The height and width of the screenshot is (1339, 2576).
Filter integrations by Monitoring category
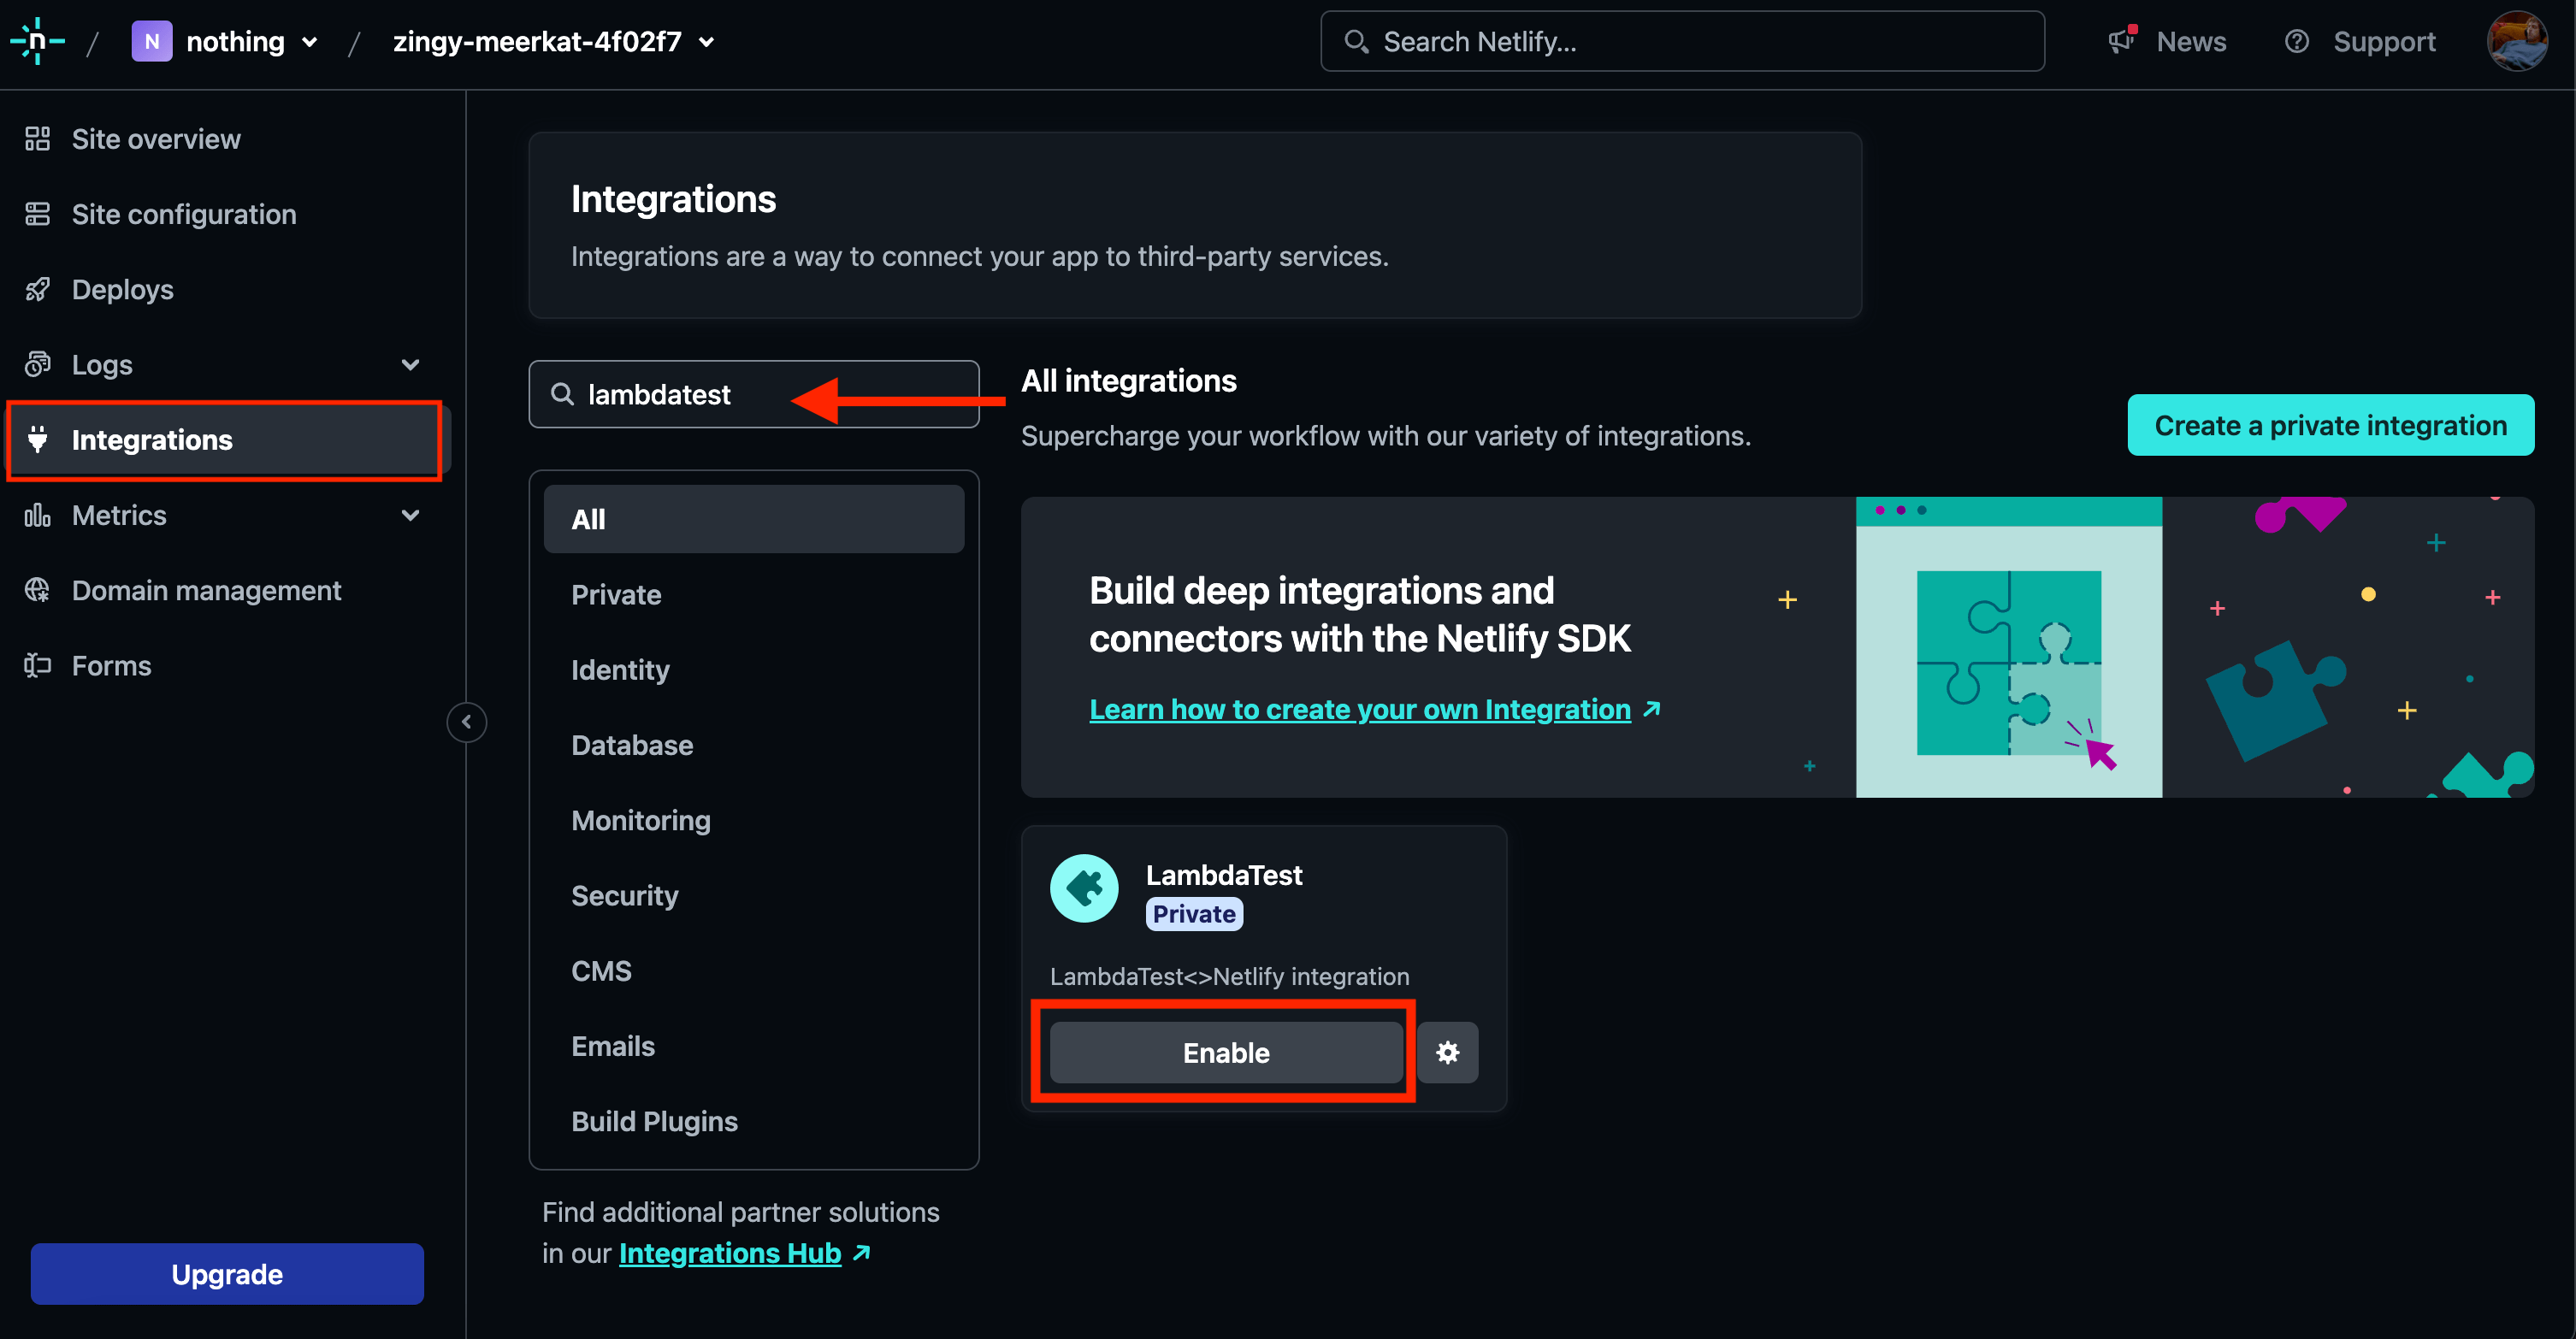pos(640,820)
